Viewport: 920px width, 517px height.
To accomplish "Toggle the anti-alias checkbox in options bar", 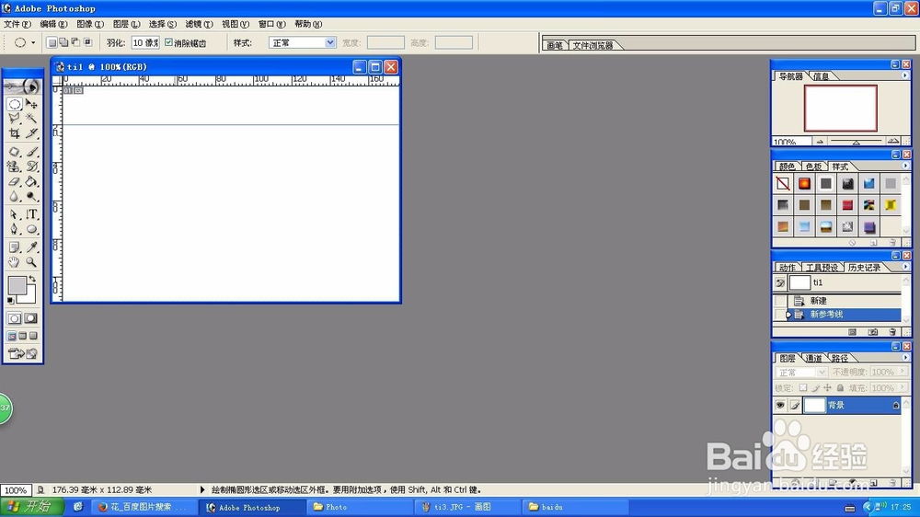I will coord(169,42).
